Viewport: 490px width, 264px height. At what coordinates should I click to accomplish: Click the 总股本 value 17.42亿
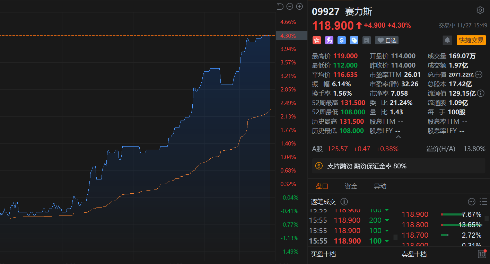[x=461, y=84]
